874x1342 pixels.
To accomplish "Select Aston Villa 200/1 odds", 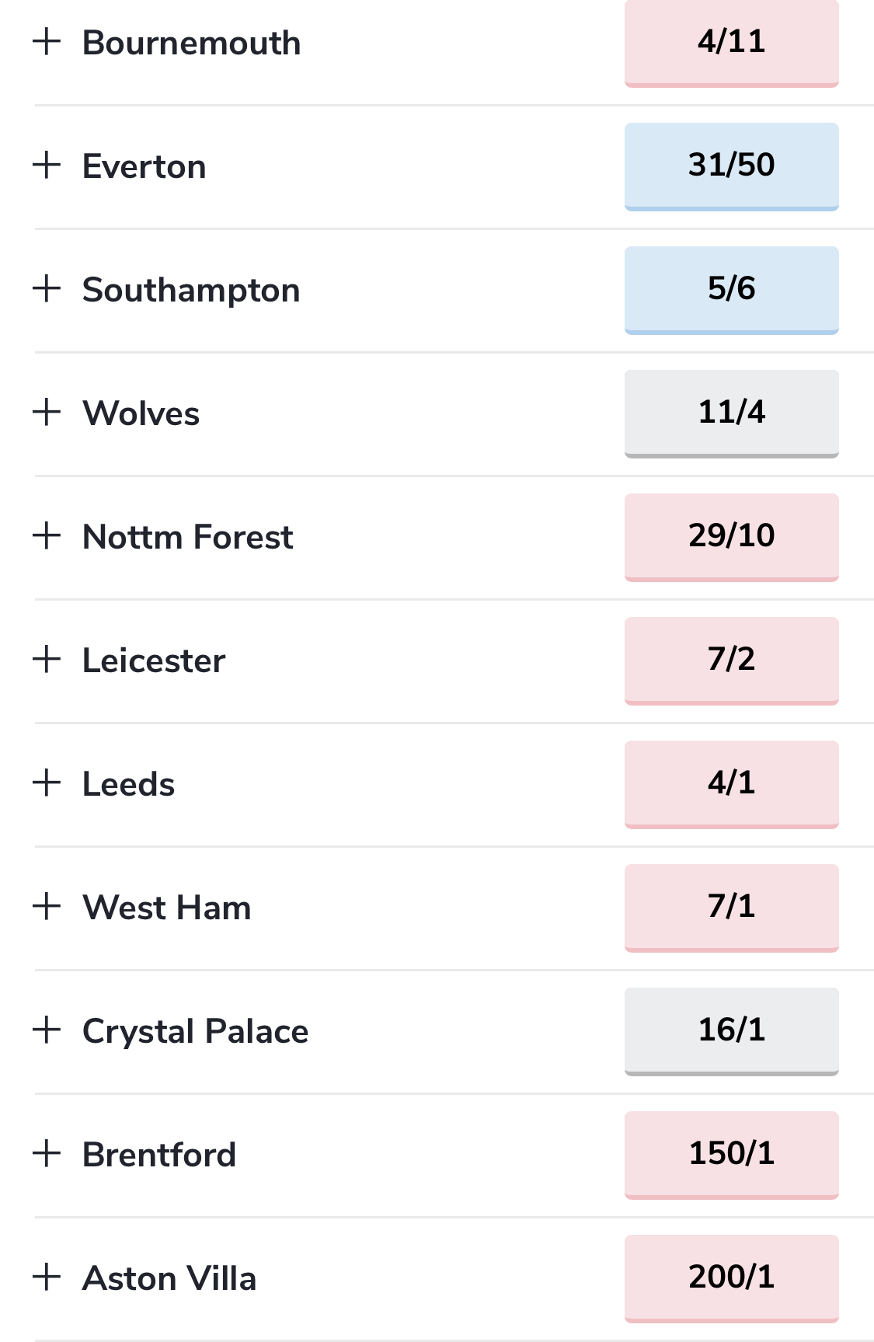I will 732,1279.
